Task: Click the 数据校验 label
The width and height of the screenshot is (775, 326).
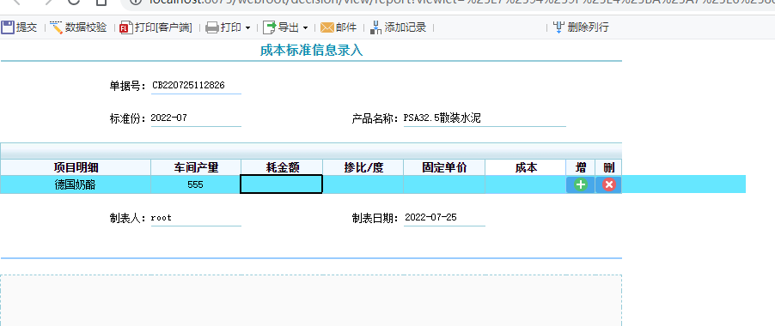Action: click(86, 27)
